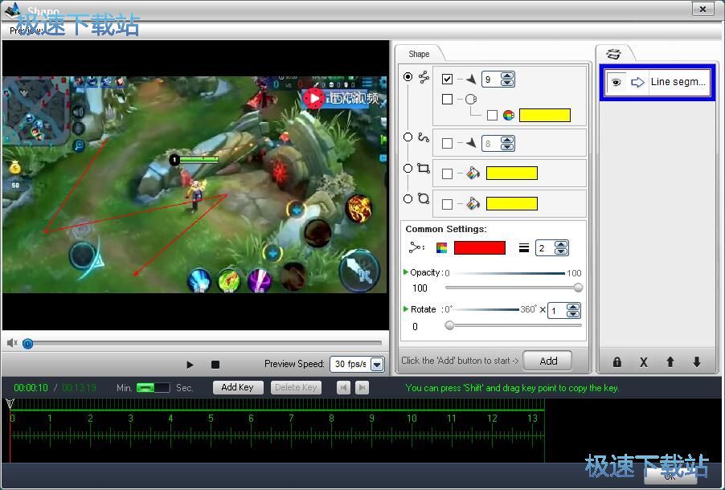Stop the preview playback

point(215,365)
